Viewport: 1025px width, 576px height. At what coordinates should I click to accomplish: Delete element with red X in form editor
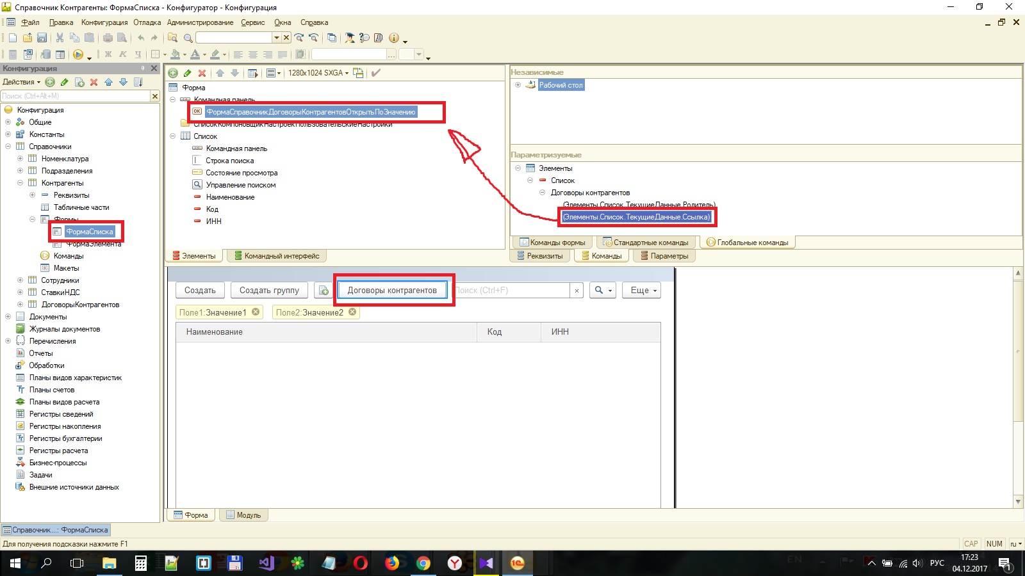202,73
